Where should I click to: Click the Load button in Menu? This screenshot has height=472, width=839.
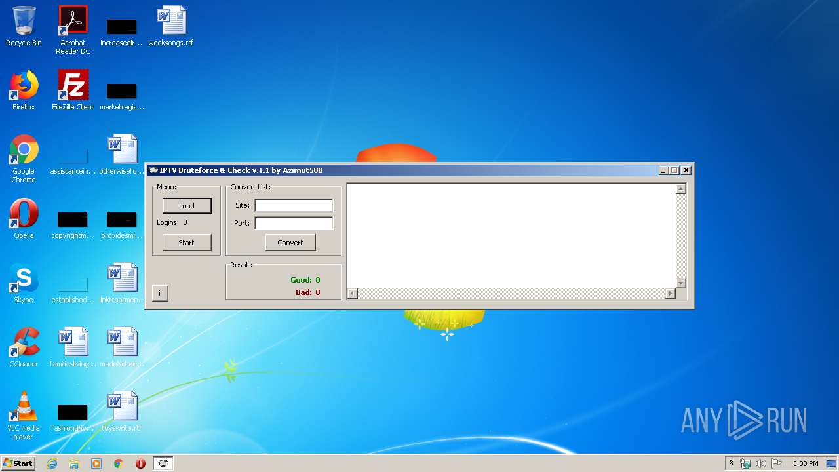[x=187, y=206]
